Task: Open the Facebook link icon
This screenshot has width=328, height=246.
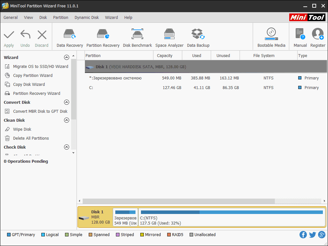Action: tap(303, 235)
